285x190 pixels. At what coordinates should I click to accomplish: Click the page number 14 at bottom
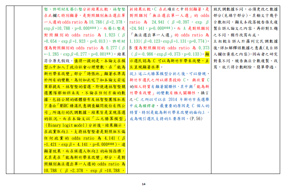(x=143, y=184)
